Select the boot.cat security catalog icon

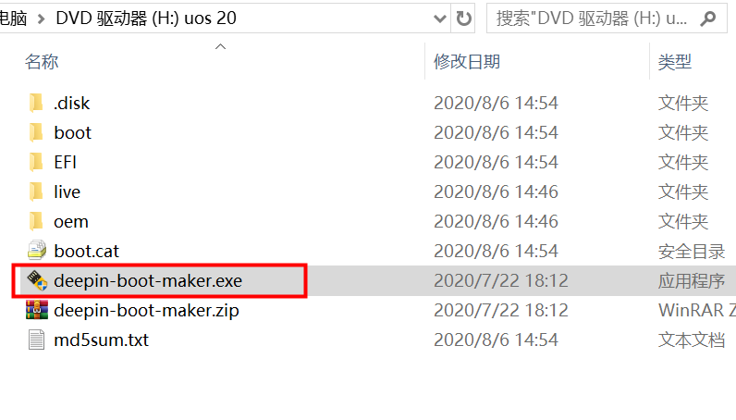coord(37,251)
